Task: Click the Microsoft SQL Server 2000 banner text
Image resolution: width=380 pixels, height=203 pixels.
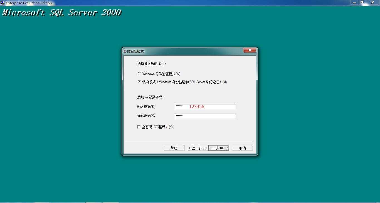Action: click(61, 13)
